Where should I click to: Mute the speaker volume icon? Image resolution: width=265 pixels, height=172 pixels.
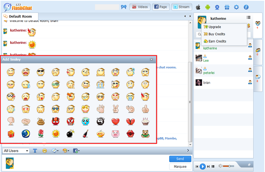(x=220, y=166)
